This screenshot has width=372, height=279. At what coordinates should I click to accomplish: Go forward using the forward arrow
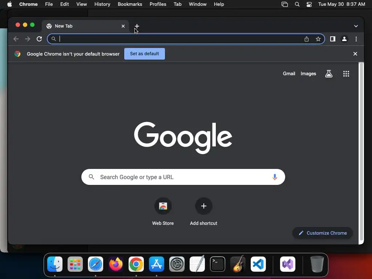28,39
